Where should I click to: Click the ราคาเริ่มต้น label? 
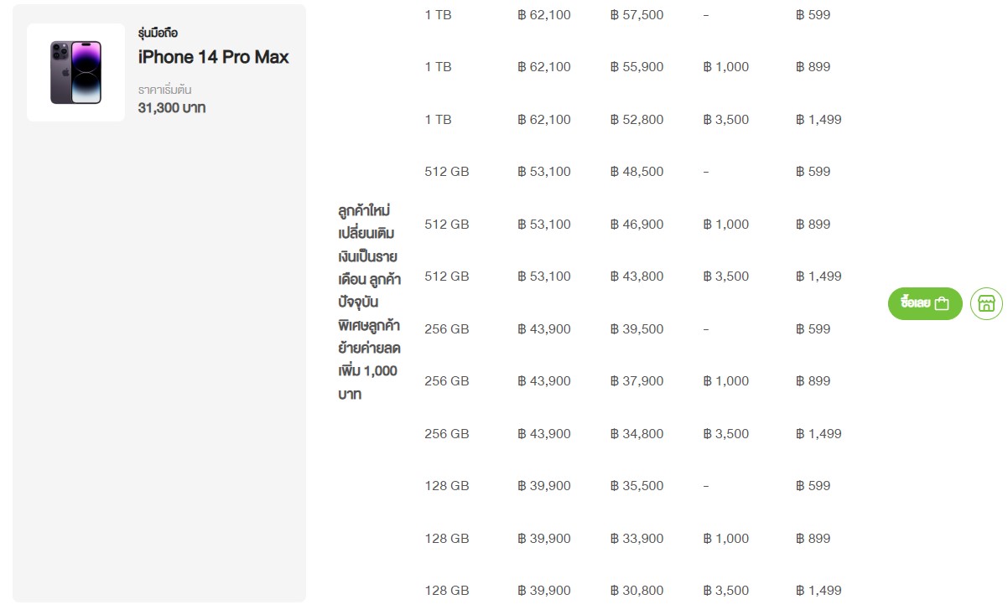tap(165, 90)
